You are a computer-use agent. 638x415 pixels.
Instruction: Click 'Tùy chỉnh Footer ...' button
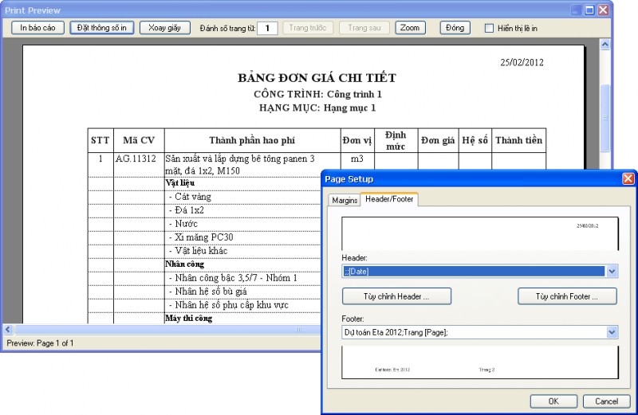(567, 296)
